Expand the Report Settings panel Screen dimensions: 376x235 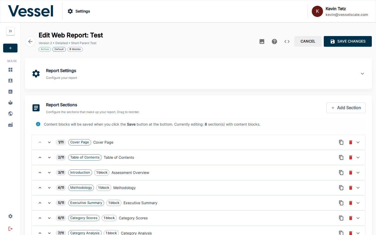pyautogui.click(x=362, y=74)
